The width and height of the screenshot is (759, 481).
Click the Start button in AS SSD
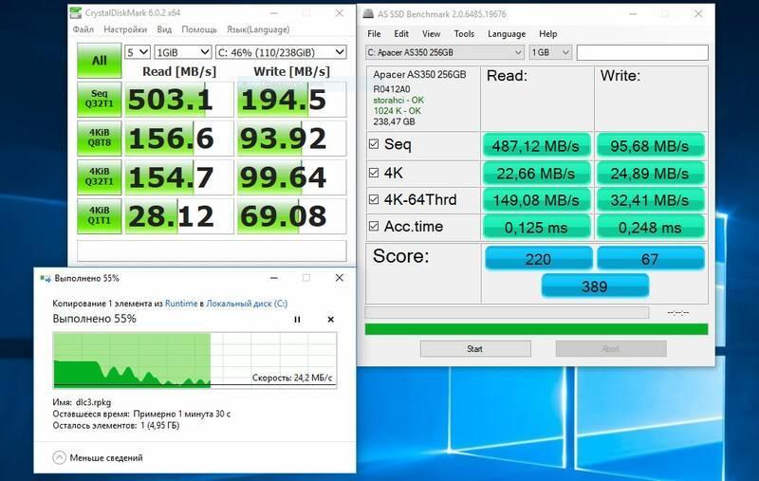click(x=475, y=348)
